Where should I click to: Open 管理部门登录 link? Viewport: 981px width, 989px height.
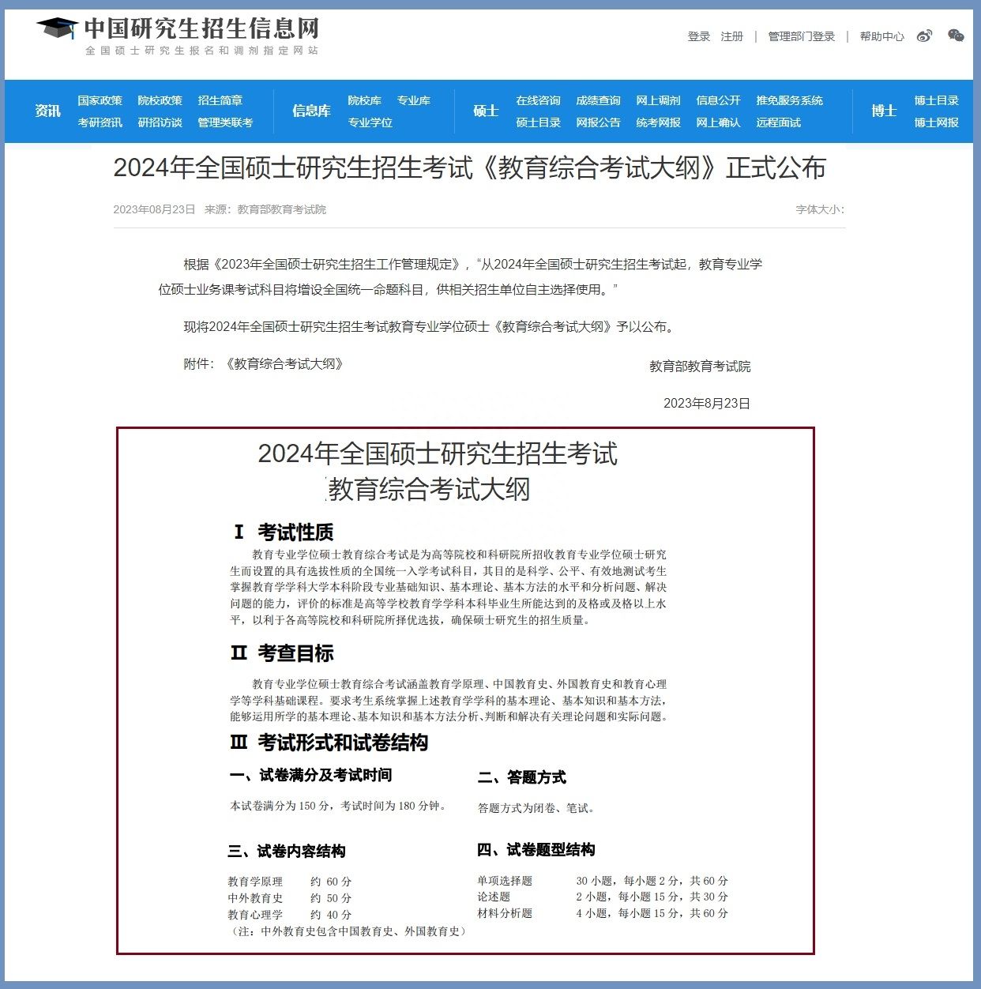[802, 36]
